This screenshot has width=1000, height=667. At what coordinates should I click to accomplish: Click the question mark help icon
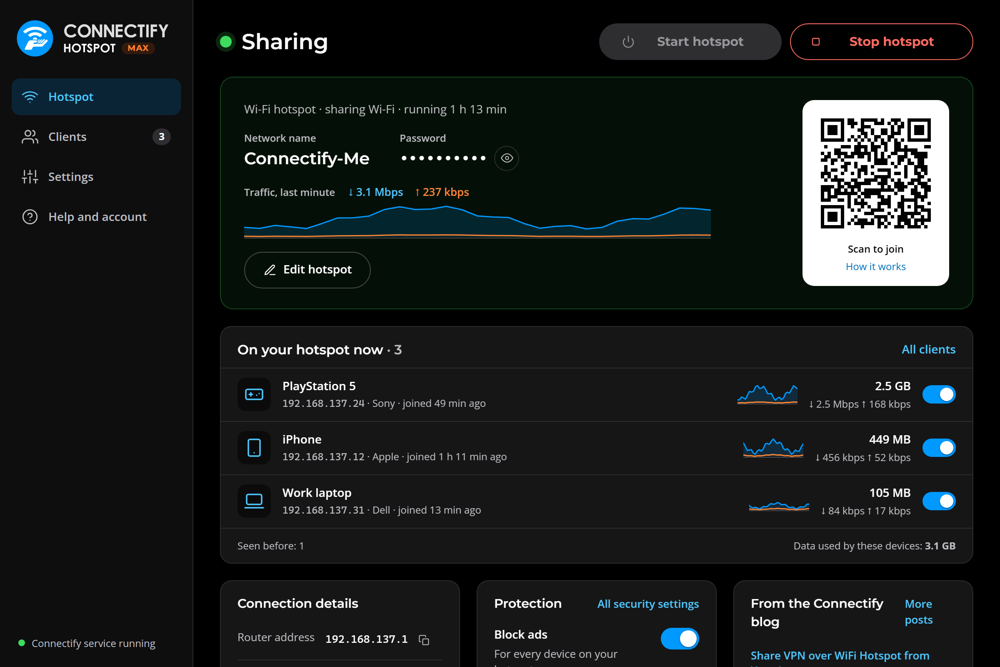[x=30, y=217]
